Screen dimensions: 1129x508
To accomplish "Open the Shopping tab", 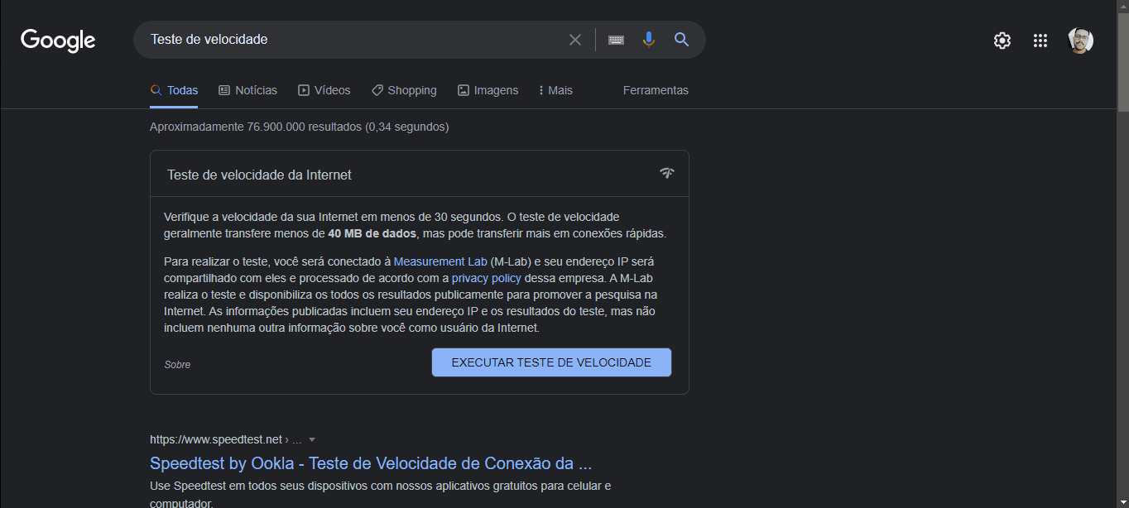I will pos(404,90).
